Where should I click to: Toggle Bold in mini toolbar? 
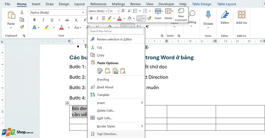(x=91, y=18)
